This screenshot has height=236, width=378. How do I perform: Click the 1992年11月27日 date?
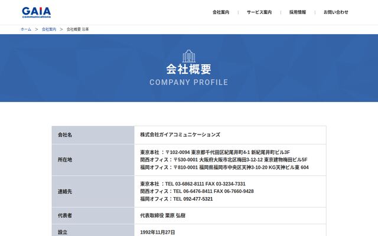tap(158, 232)
